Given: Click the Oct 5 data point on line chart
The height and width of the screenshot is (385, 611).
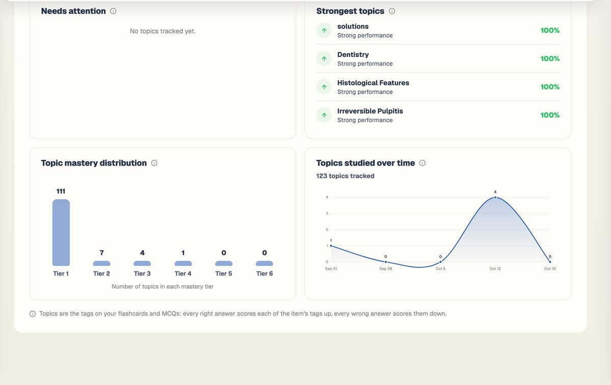Looking at the screenshot, I should coord(440,262).
